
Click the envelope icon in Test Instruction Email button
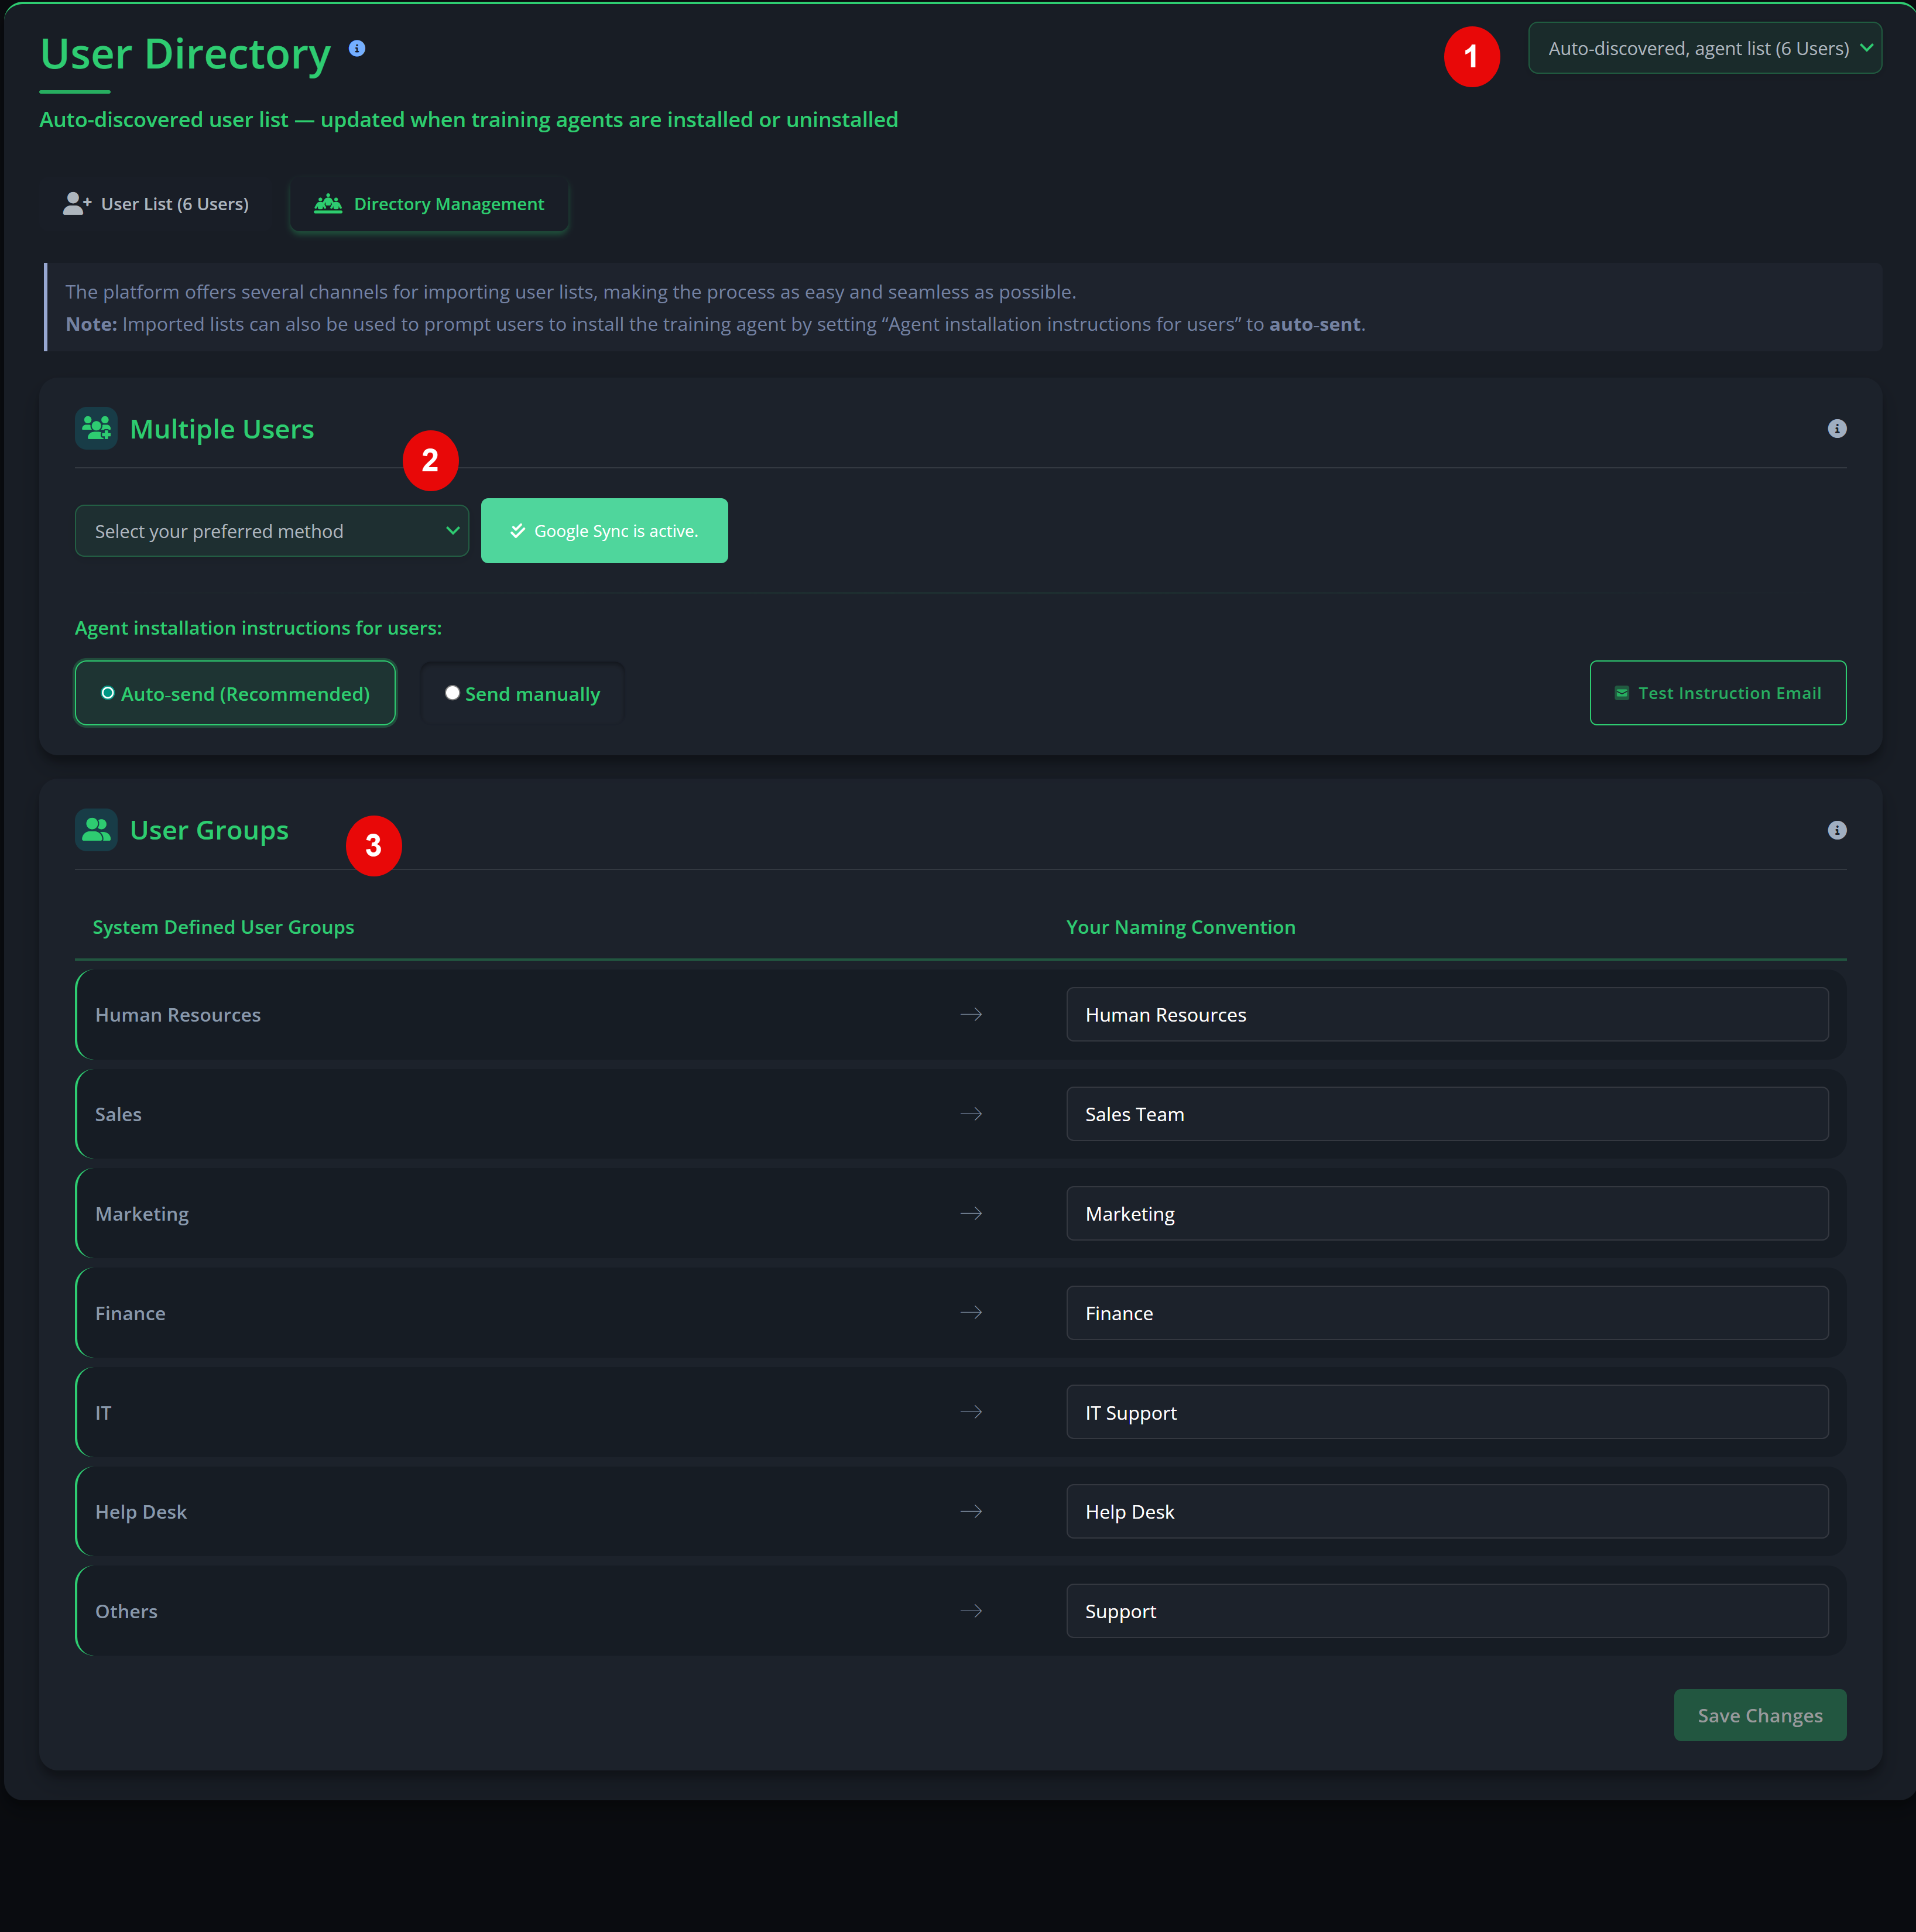click(1622, 692)
